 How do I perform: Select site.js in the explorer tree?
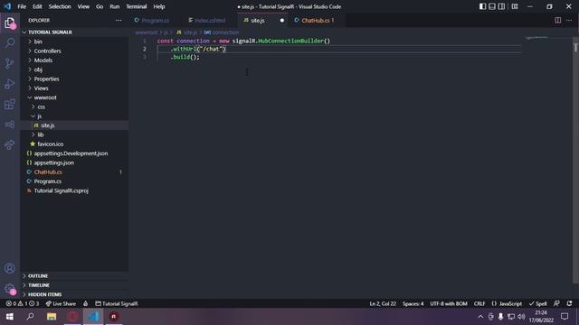(74, 125)
